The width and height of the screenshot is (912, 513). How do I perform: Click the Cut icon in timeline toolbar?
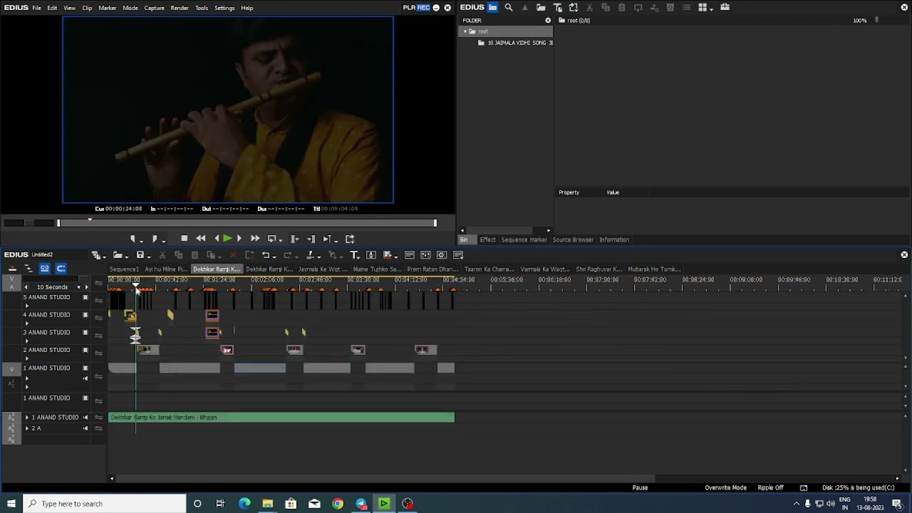point(162,255)
